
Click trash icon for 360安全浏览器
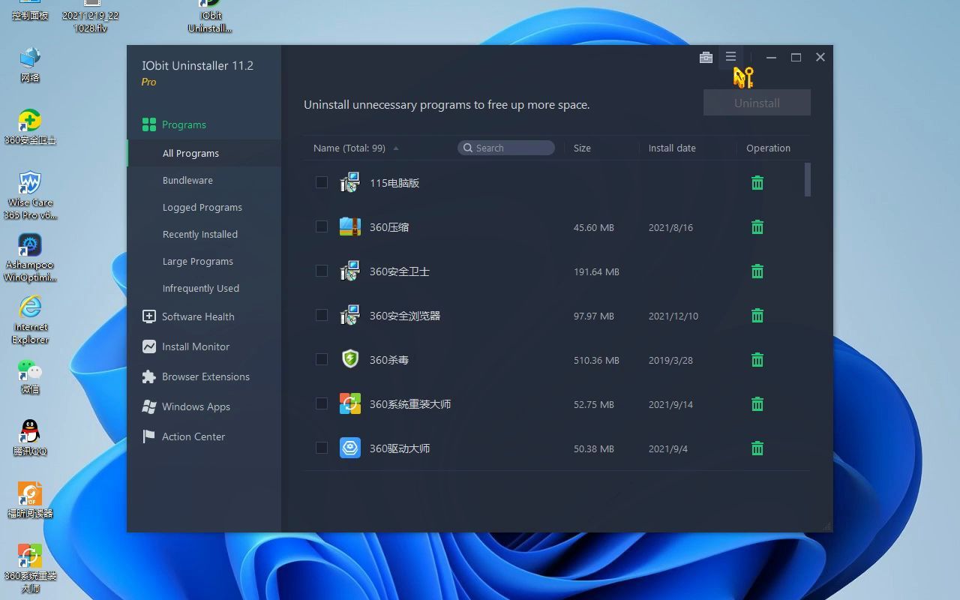pyautogui.click(x=757, y=316)
